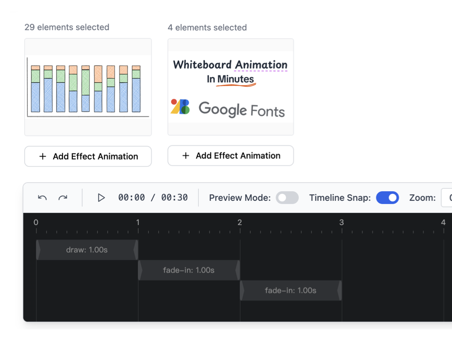Click the '4 elements selected' label
This screenshot has width=452, height=339.
(x=207, y=27)
